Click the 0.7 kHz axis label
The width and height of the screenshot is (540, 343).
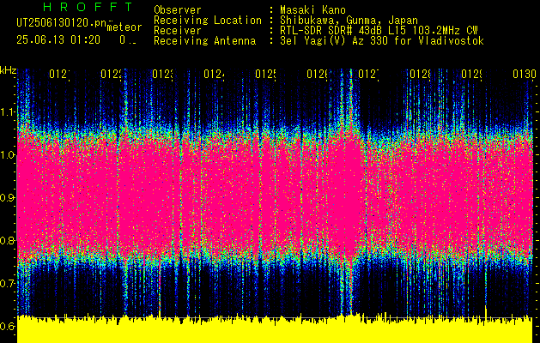tap(8, 284)
